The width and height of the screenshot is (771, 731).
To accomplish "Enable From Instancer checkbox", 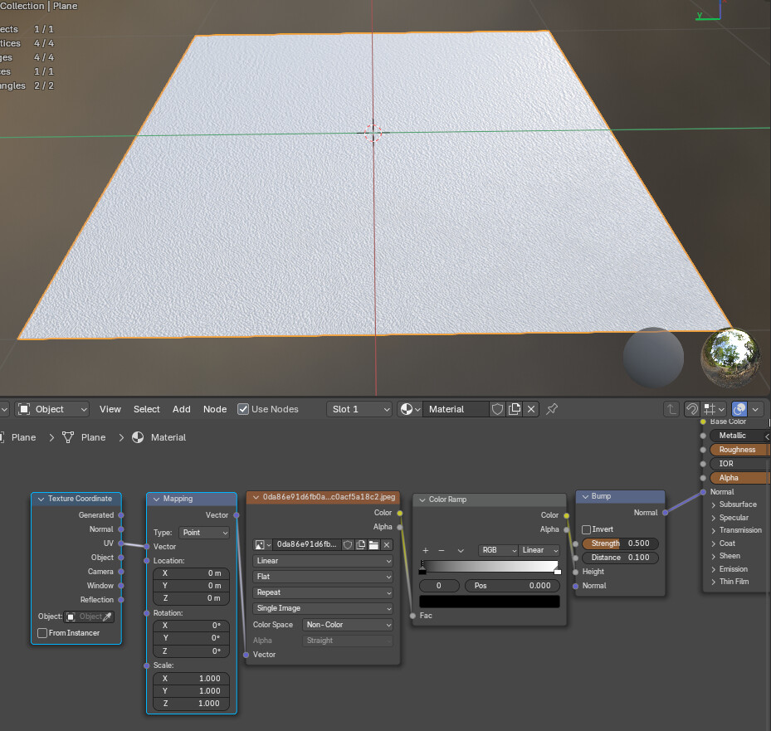I will (x=42, y=633).
